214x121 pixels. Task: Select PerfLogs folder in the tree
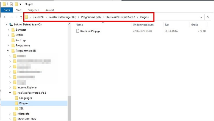[x=21, y=40]
